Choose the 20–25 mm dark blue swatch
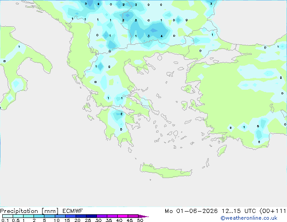The image size is (287, 222). tap(81, 216)
